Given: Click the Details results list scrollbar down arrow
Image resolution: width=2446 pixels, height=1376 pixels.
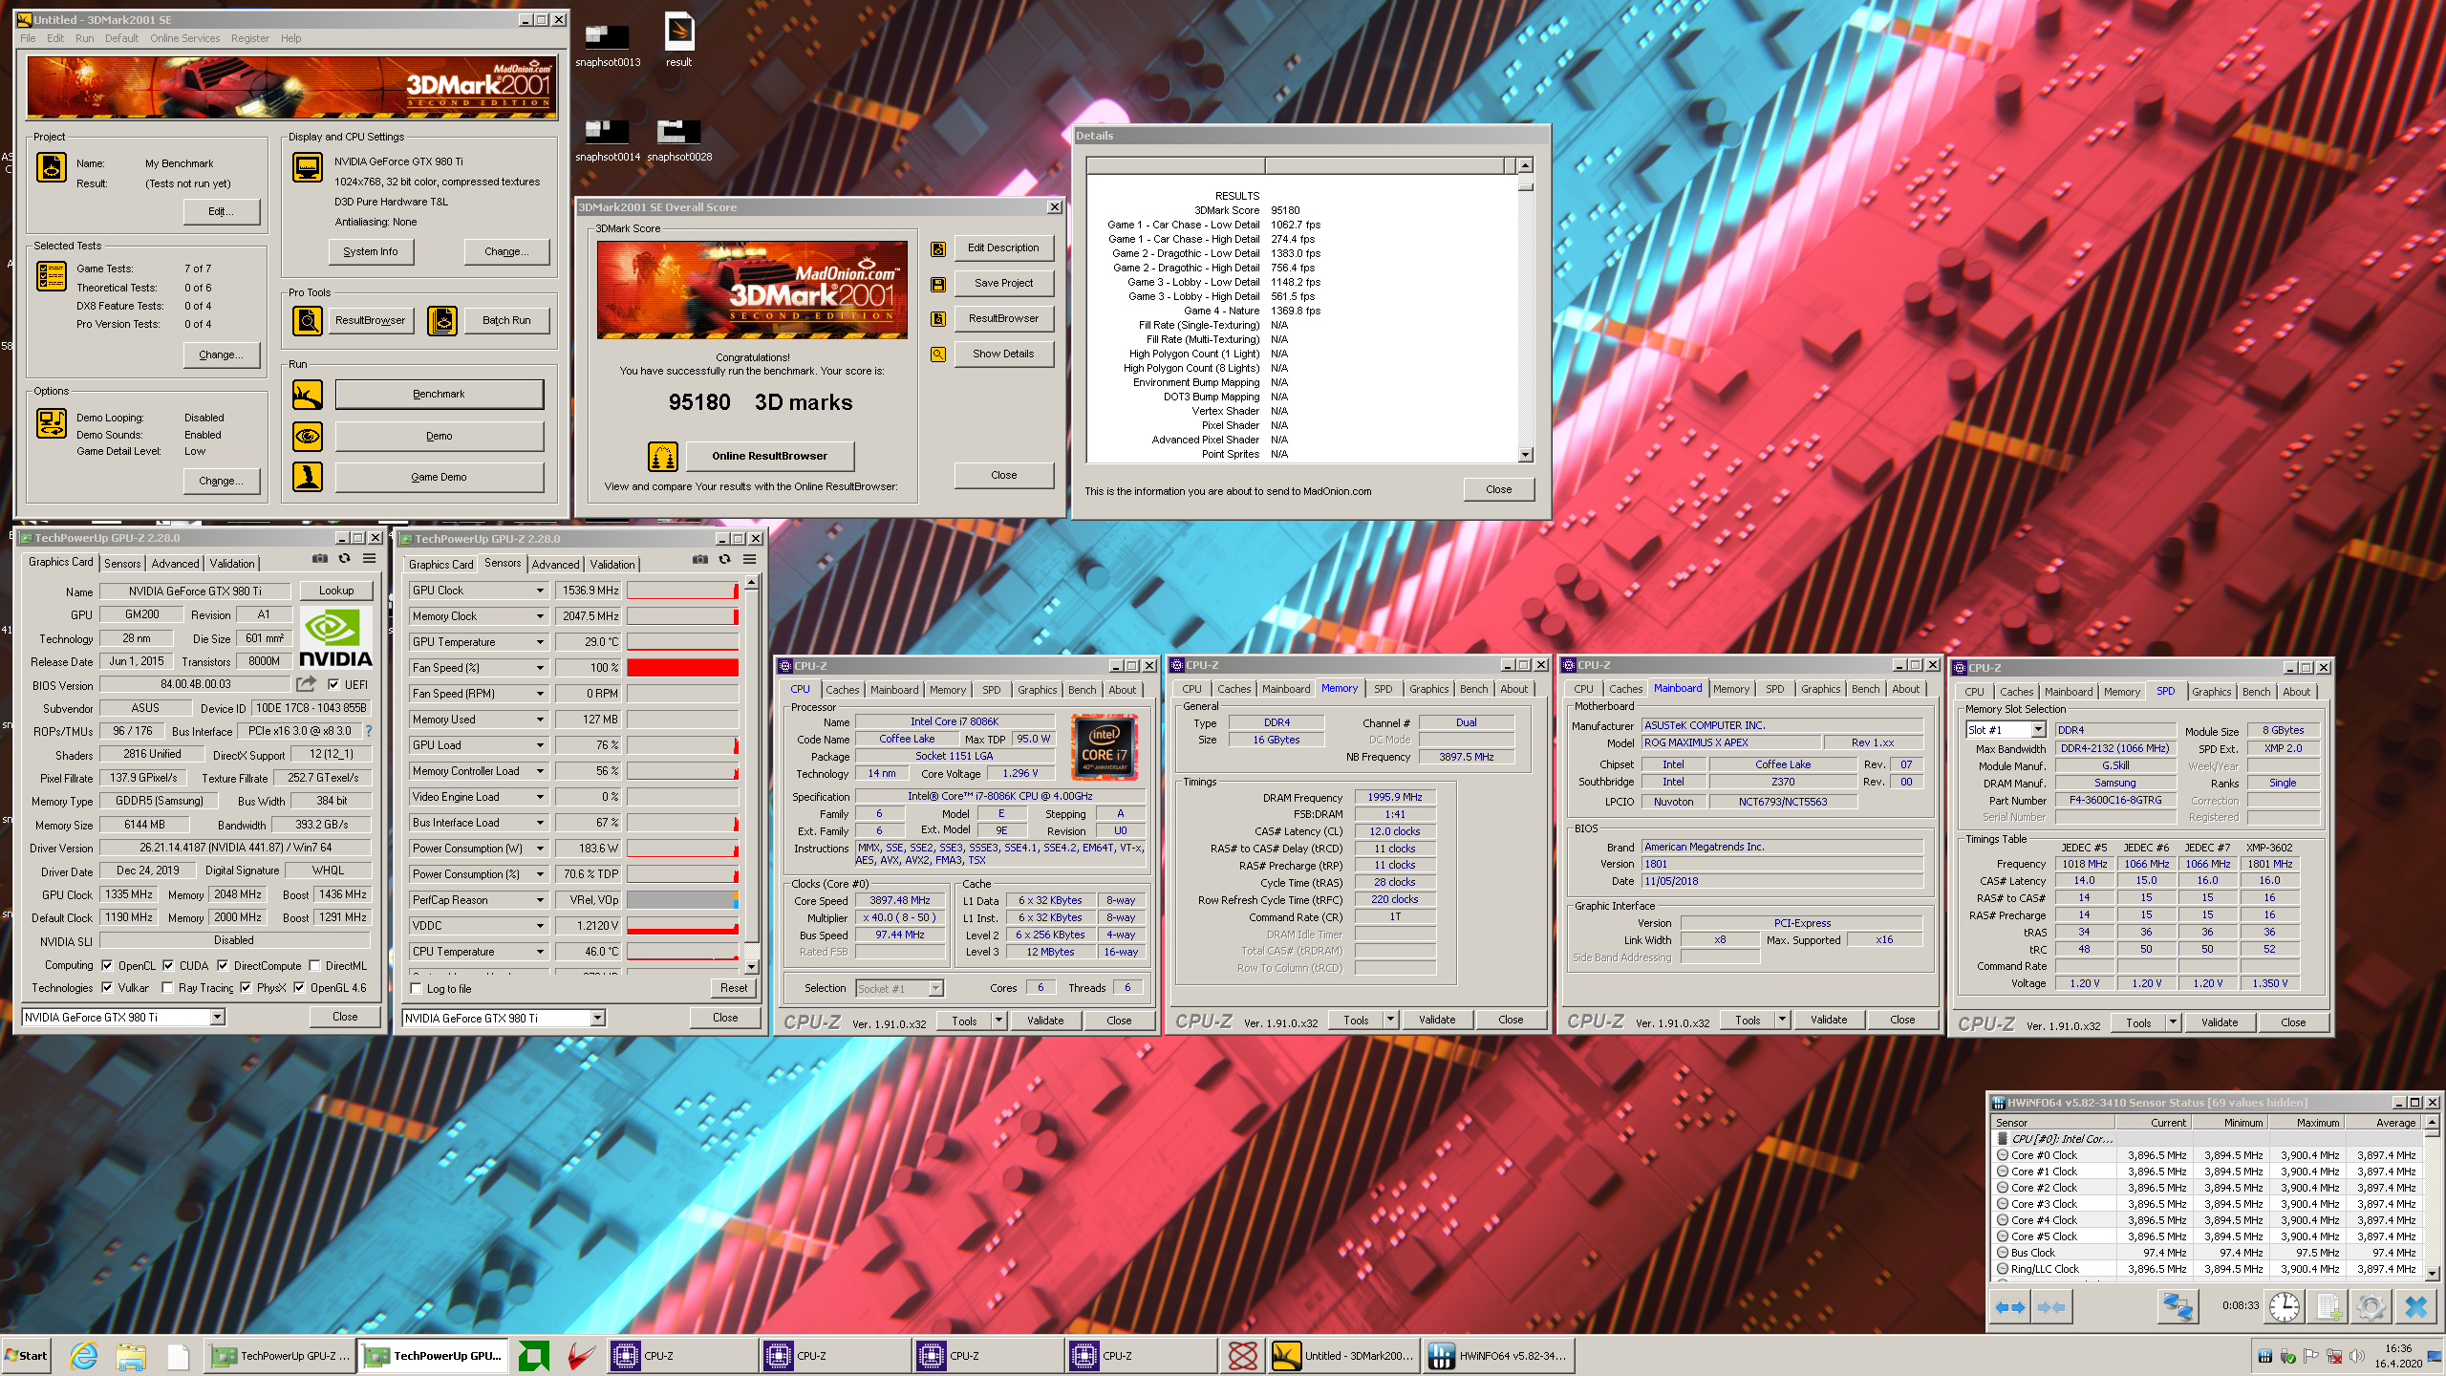Looking at the screenshot, I should [x=1525, y=456].
